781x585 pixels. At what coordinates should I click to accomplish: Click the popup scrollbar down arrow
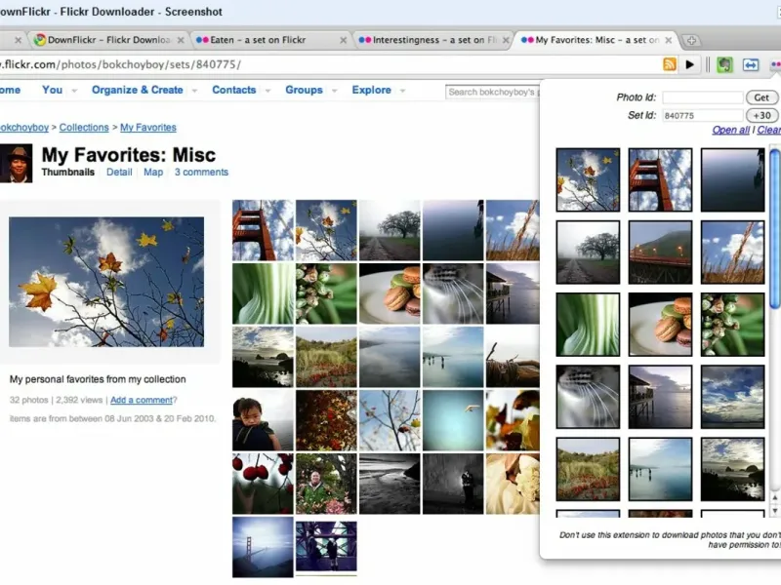774,510
